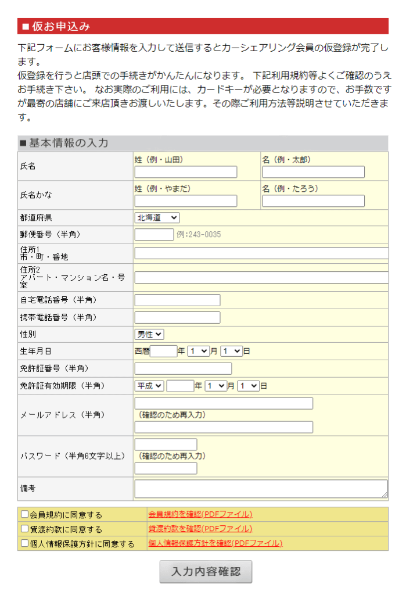Check the 会員規約に同意する checkbox

pos(24,514)
